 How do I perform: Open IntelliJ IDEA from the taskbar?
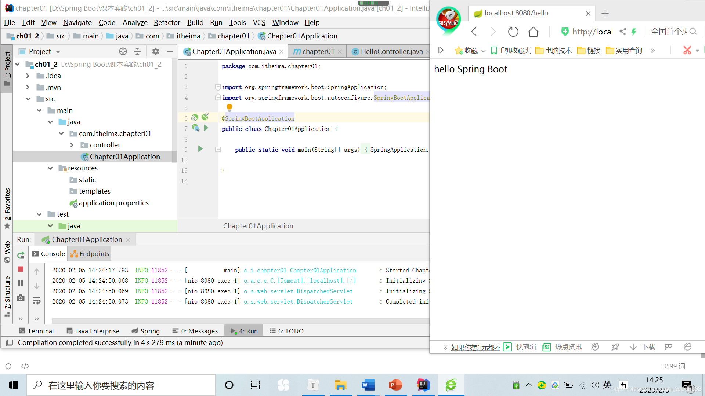click(423, 385)
